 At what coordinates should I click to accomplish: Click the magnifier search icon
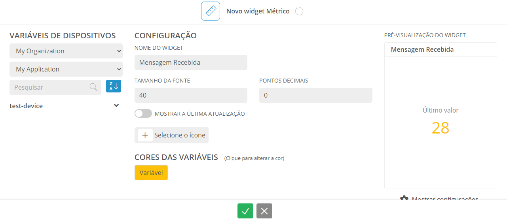tap(93, 87)
